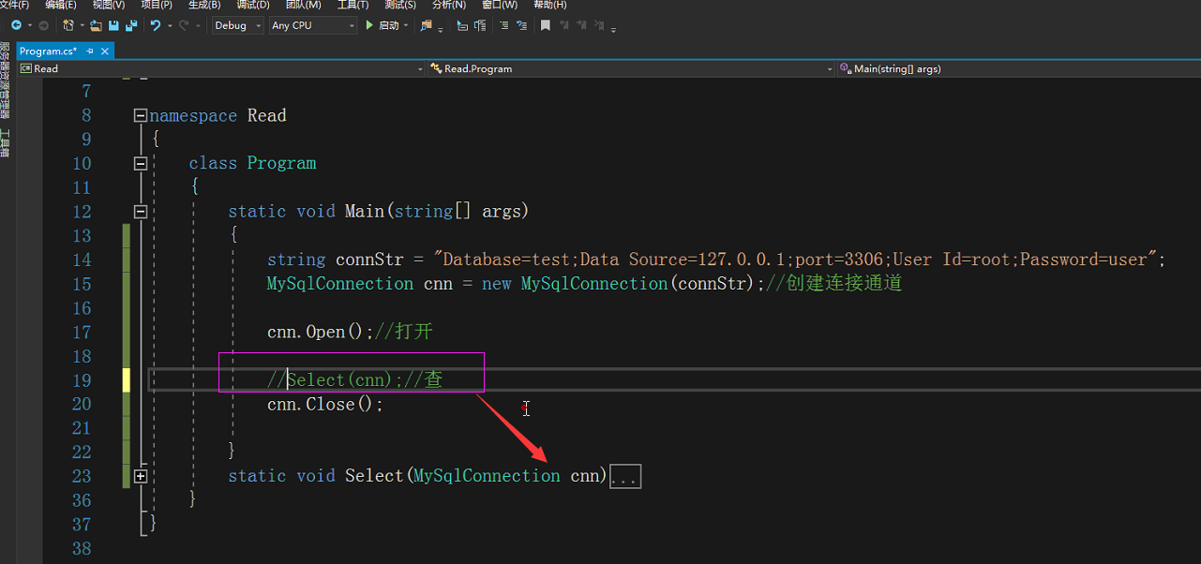Go to the previous bookmark icon
Screen dimensions: 1201x564
(x=565, y=25)
